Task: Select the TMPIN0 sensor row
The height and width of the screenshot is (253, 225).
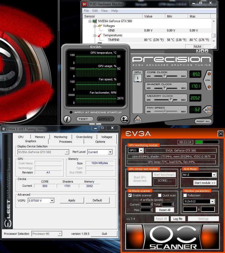Action: click(x=147, y=40)
